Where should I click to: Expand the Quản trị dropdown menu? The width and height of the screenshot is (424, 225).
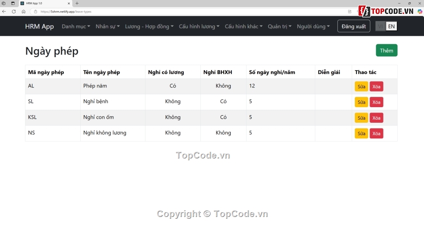click(279, 26)
